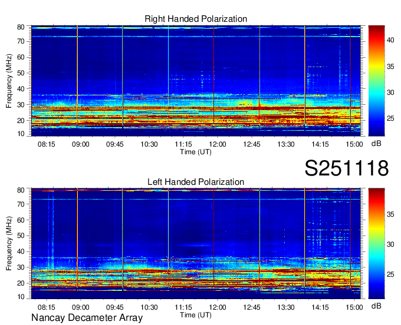Click the top plot's dB color scale bar

(x=376, y=81)
